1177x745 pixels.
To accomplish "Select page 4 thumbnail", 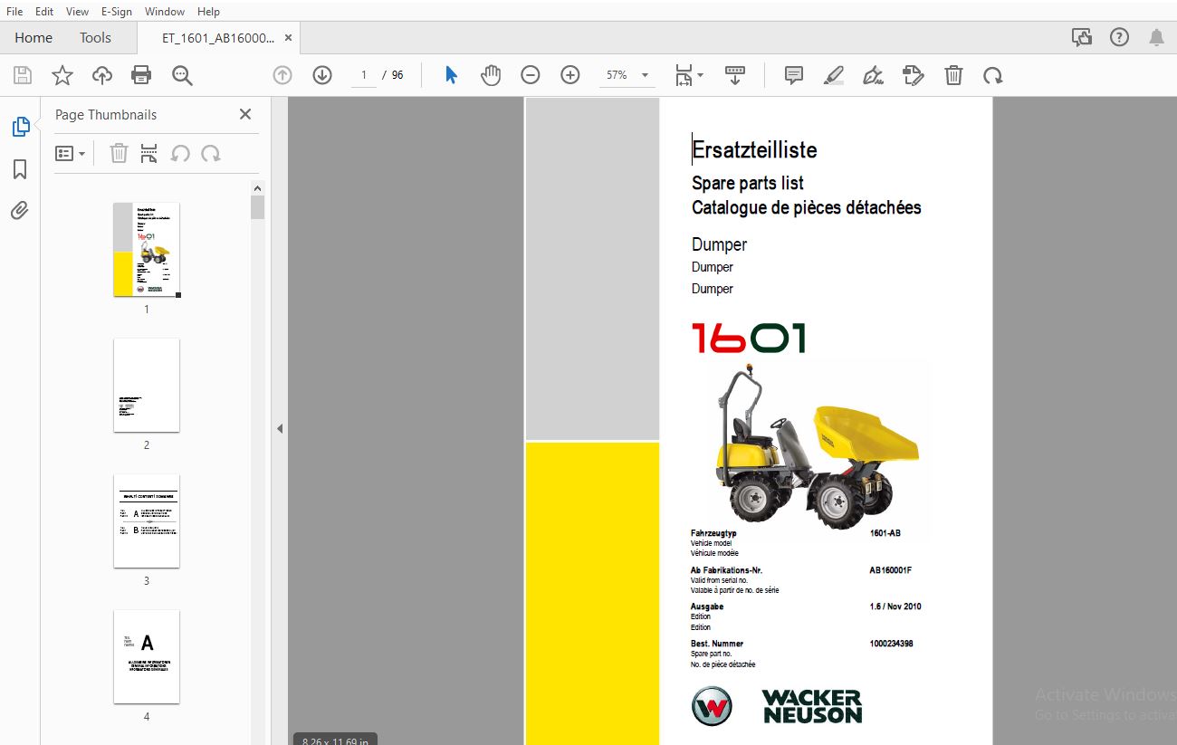I will tap(147, 657).
